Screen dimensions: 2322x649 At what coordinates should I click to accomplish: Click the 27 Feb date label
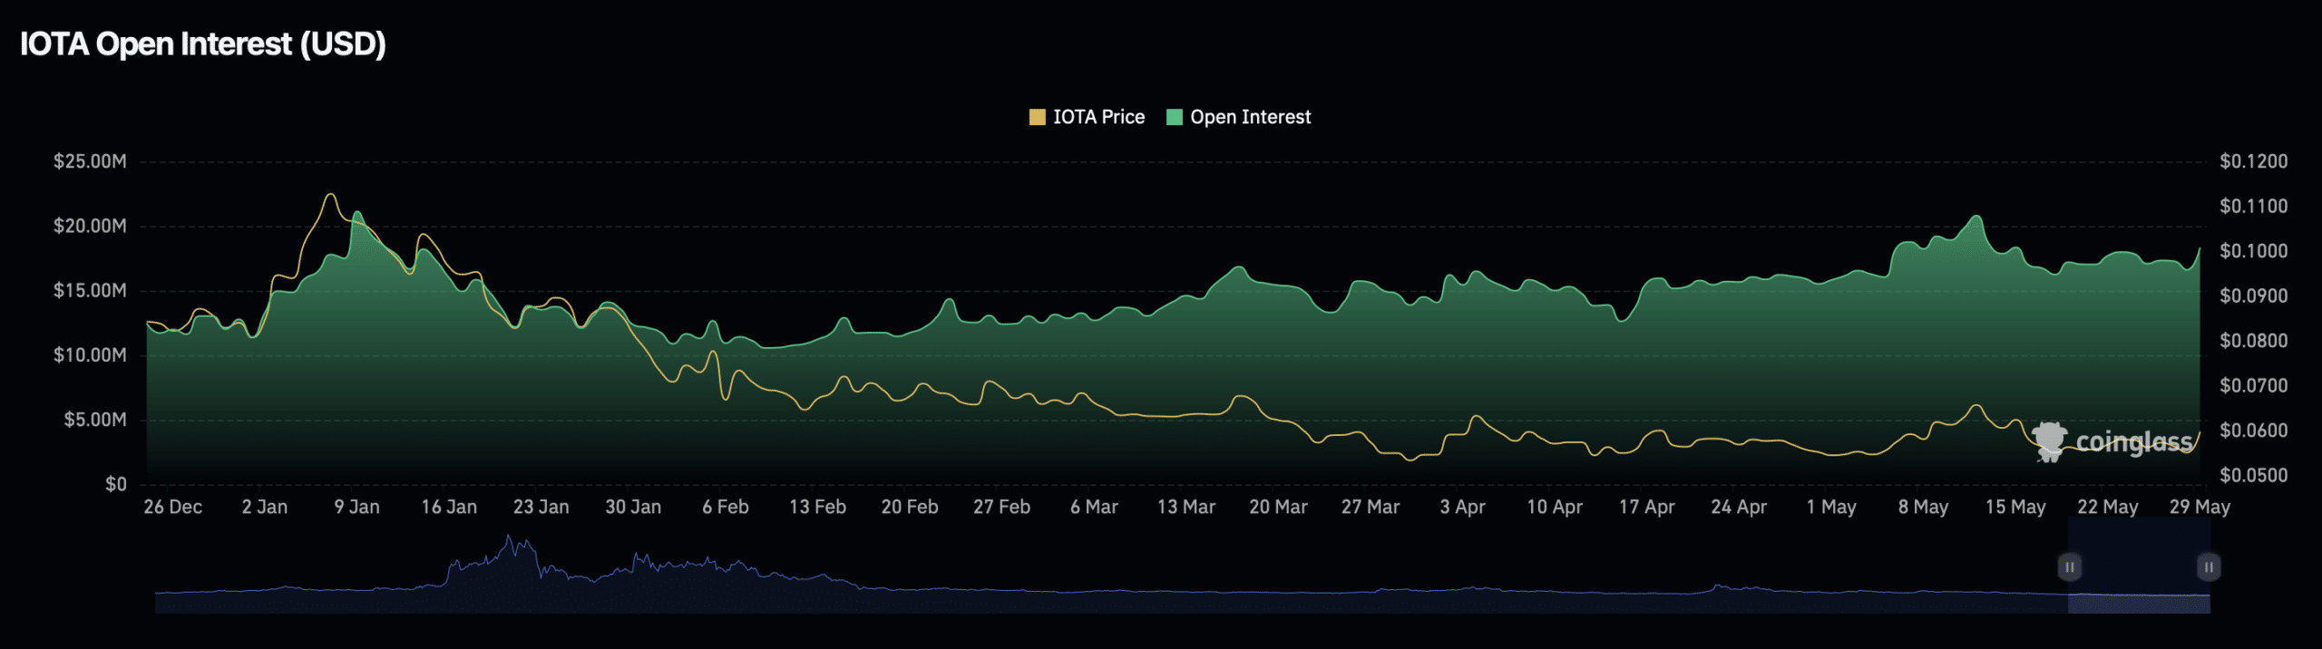click(x=1001, y=507)
